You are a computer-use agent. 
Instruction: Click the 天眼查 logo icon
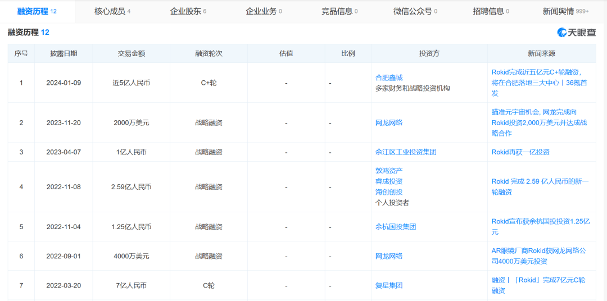tap(577, 33)
